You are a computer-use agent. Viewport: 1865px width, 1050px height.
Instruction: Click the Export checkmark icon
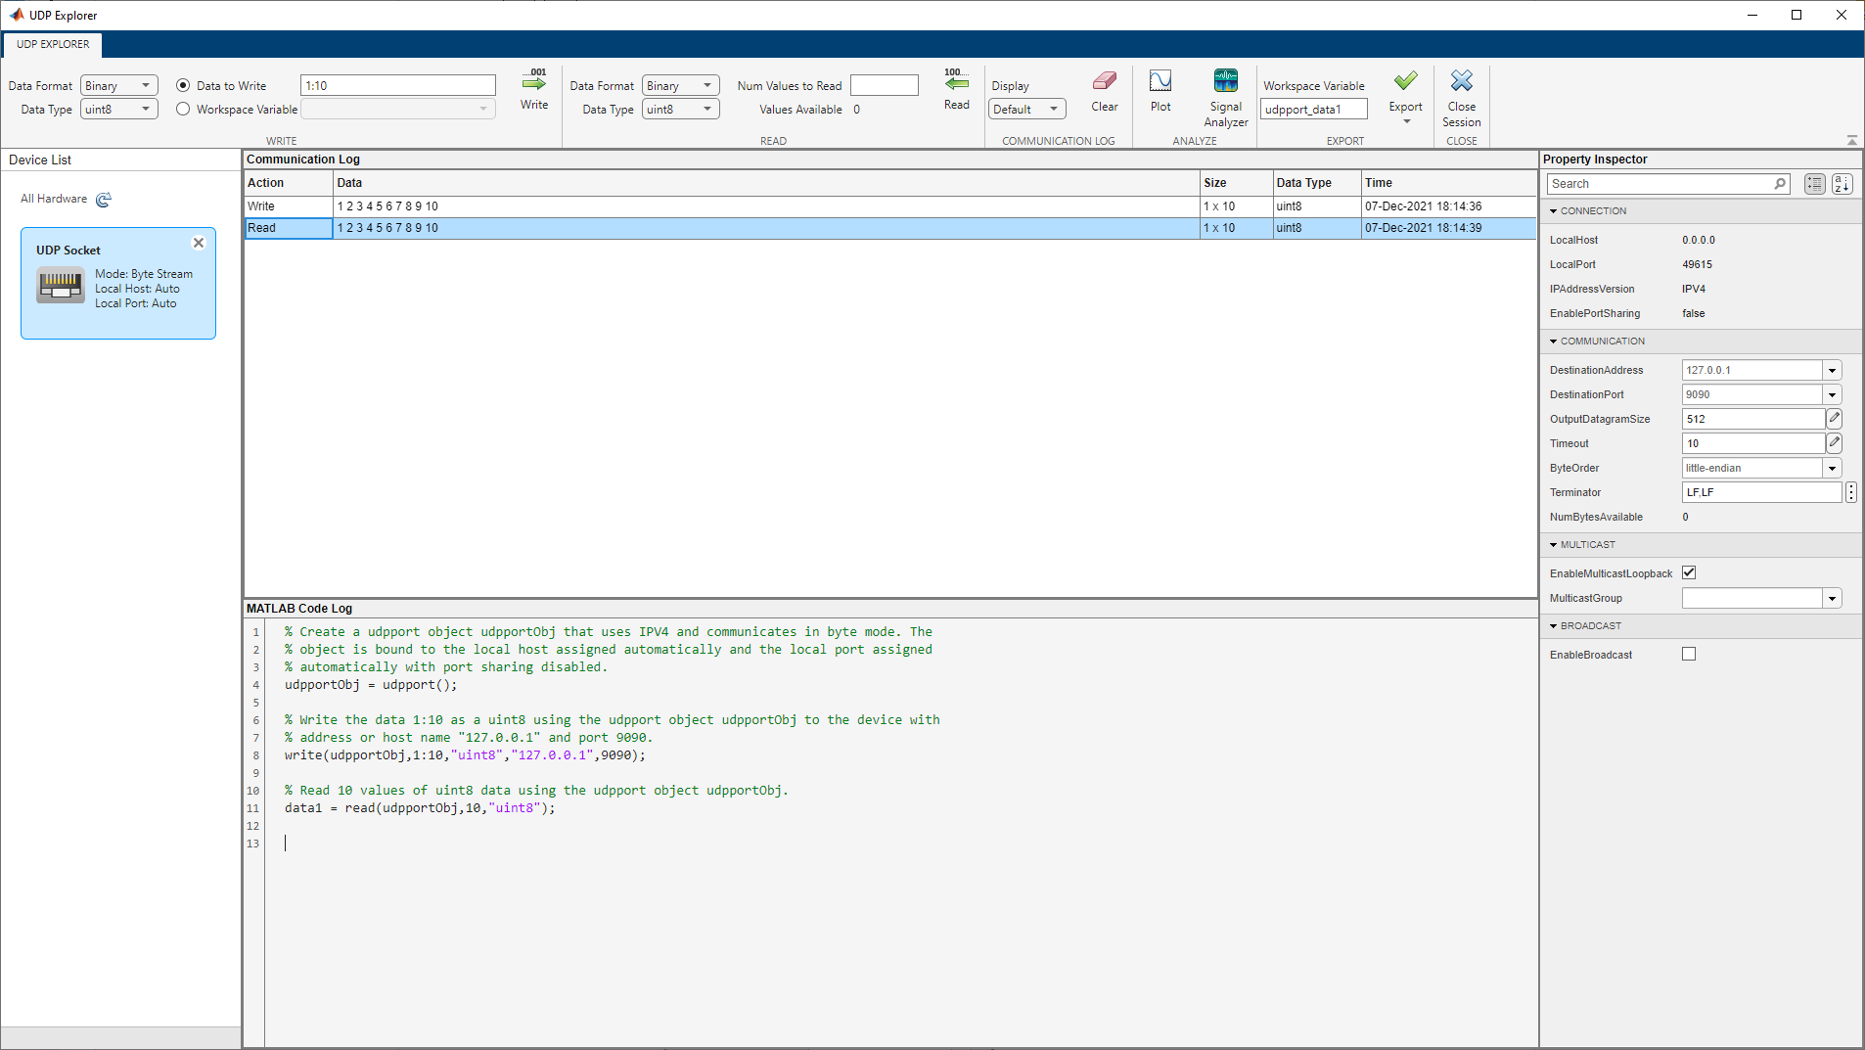point(1405,81)
